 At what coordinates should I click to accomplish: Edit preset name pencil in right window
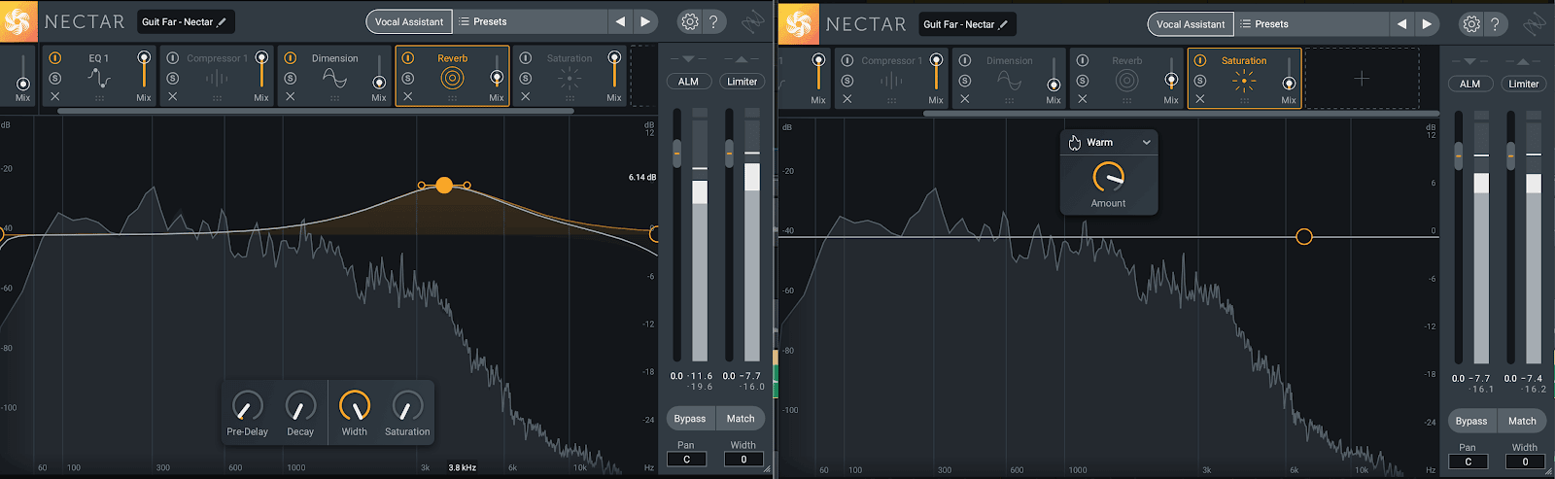click(x=1003, y=24)
